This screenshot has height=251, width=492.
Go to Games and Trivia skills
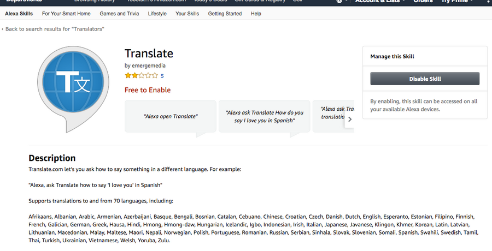point(119,14)
